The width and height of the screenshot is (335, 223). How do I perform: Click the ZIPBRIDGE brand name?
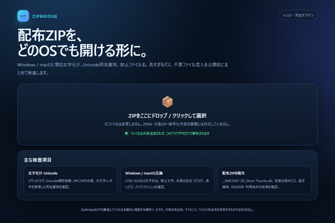(x=45, y=16)
